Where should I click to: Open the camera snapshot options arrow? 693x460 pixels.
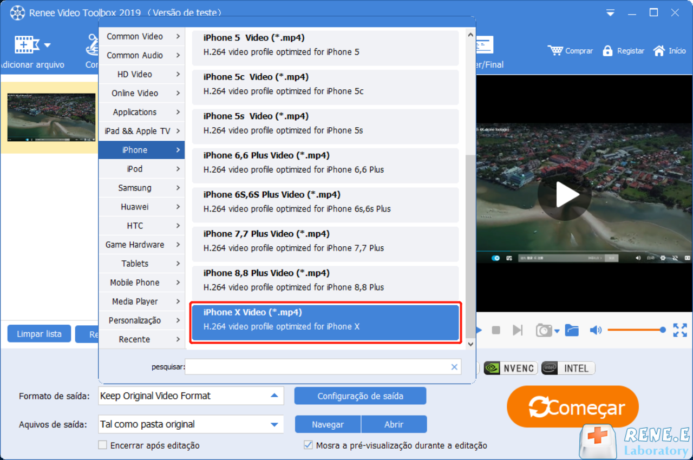[x=557, y=331]
